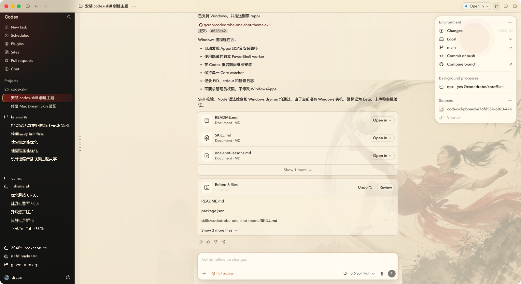Undo the edited files
The height and width of the screenshot is (284, 521).
pos(365,188)
